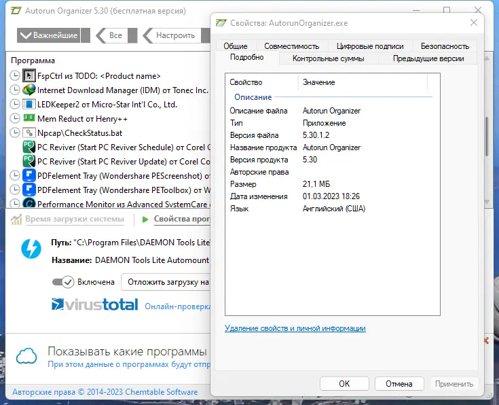Open the 'Общие' tab
The width and height of the screenshot is (499, 405).
236,46
